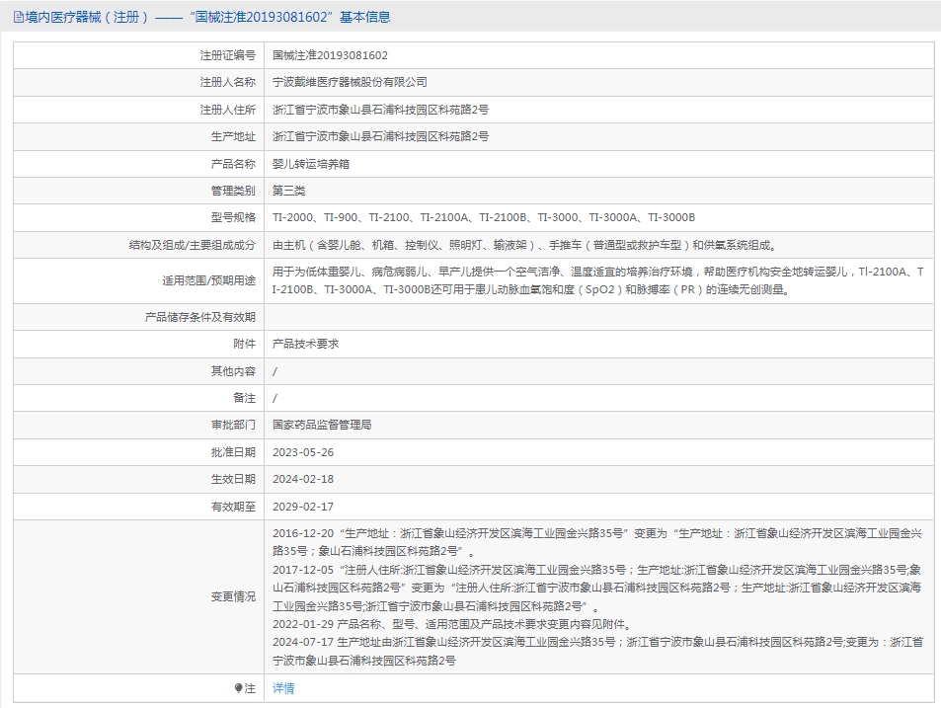941x708 pixels.
Task: Select the expiry date 2029-02-17
Action: point(303,507)
